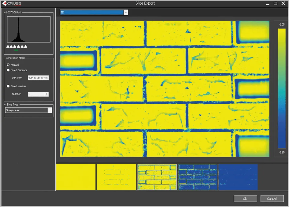The width and height of the screenshot is (289, 207).
Task: Click the Cancel button
Action: pyautogui.click(x=272, y=198)
